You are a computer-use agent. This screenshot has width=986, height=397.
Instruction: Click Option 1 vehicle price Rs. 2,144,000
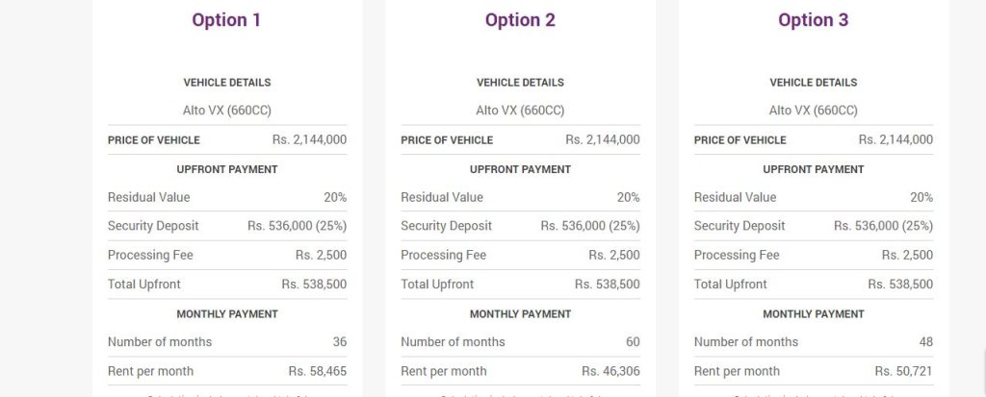[x=309, y=140]
